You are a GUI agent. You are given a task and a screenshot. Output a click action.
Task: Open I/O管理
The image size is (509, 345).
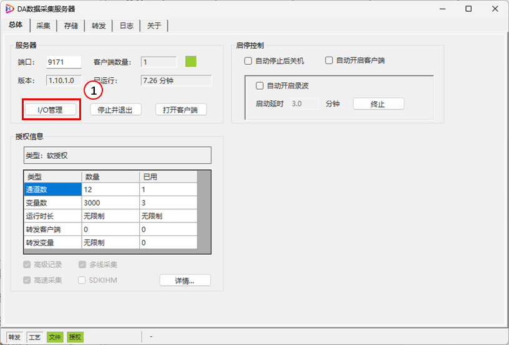coord(51,110)
